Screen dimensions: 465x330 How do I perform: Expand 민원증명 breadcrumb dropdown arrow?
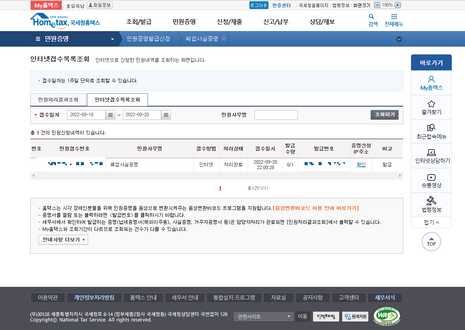[112, 39]
